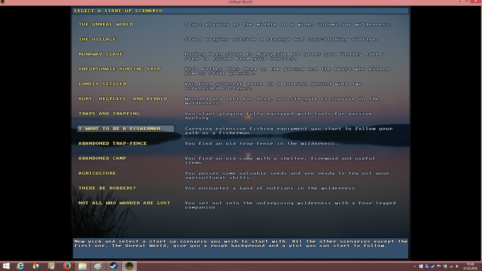Click the UnReal World taskbar button
482x271 pixels.
click(129, 266)
